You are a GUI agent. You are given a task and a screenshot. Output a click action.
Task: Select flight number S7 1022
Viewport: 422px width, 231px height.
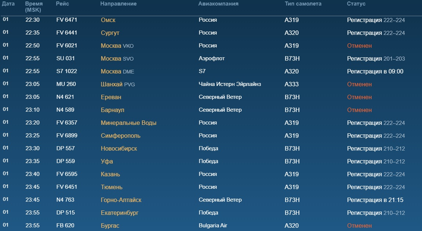pyautogui.click(x=66, y=71)
